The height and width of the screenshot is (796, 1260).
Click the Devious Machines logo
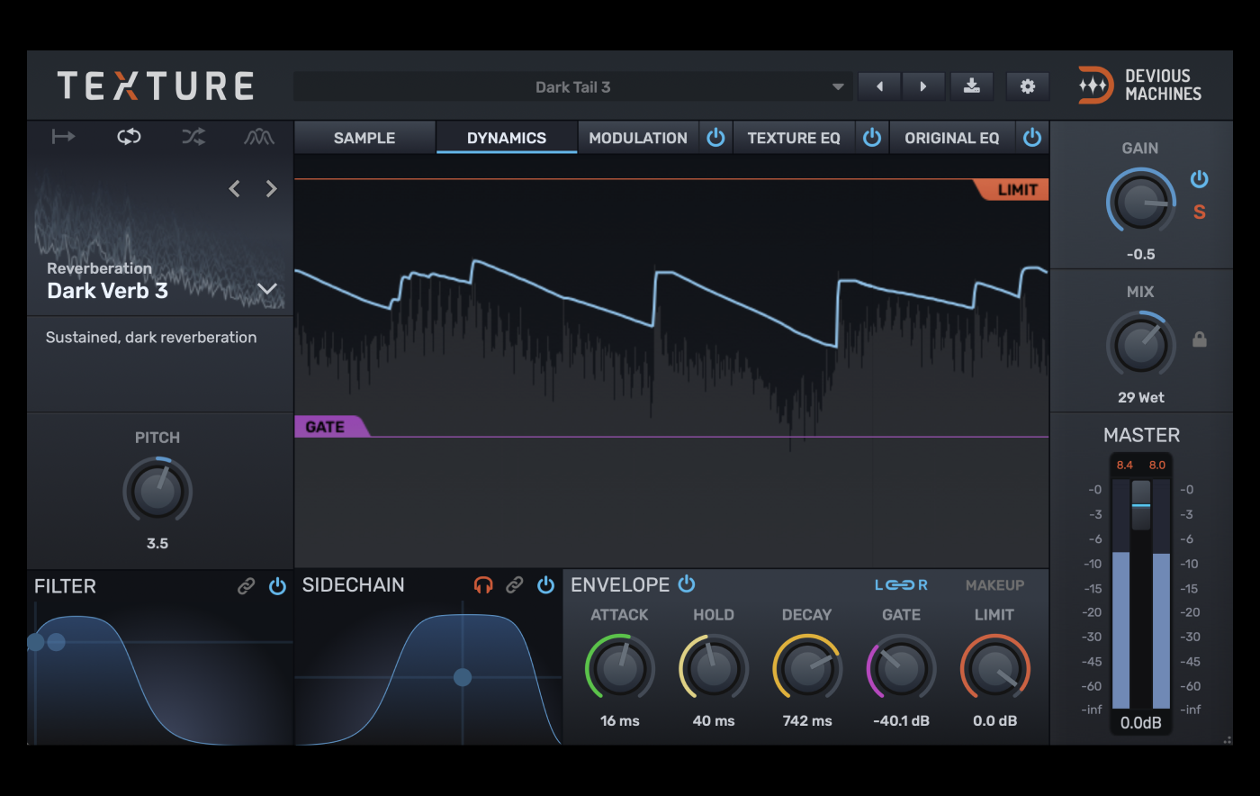coord(1140,86)
